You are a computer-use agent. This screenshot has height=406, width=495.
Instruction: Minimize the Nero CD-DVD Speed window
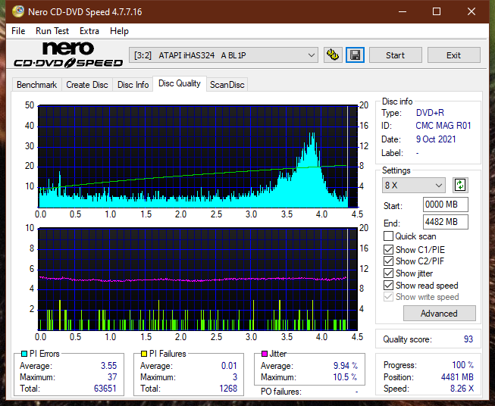point(403,11)
